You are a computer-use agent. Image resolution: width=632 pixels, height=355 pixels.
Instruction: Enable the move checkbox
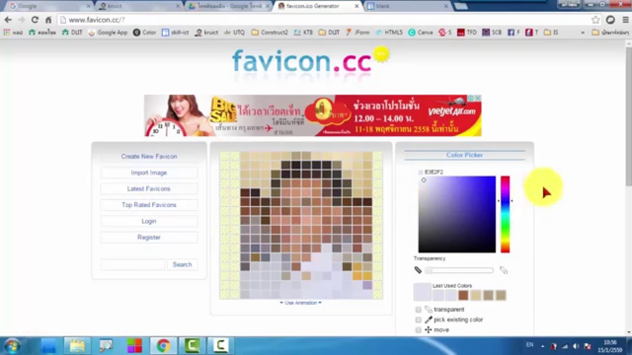418,330
